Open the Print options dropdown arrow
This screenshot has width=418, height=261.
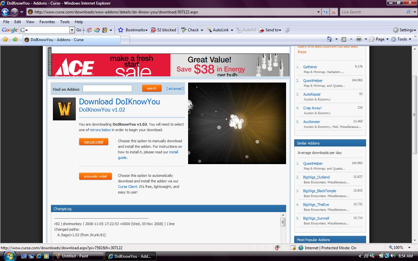[x=366, y=39]
